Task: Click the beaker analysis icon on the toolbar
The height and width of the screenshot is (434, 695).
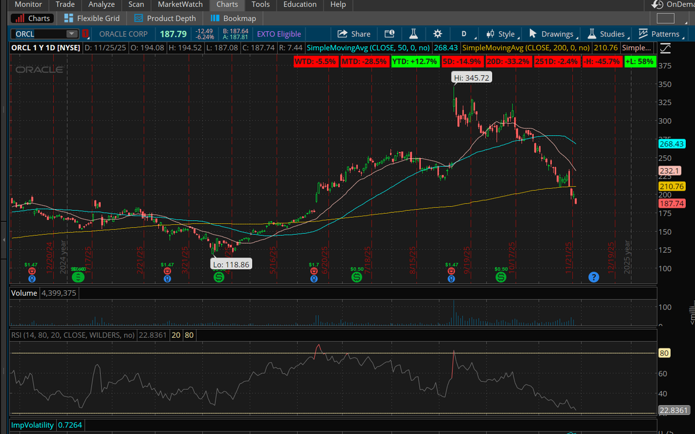Action: pos(413,34)
